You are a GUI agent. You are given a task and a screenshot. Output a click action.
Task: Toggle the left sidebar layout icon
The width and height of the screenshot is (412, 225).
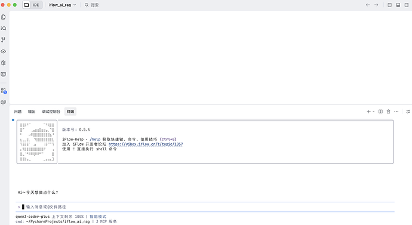tap(390, 5)
